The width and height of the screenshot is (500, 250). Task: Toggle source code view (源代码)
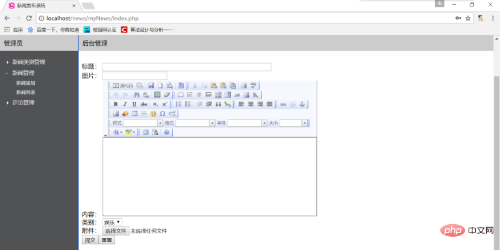pos(123,85)
